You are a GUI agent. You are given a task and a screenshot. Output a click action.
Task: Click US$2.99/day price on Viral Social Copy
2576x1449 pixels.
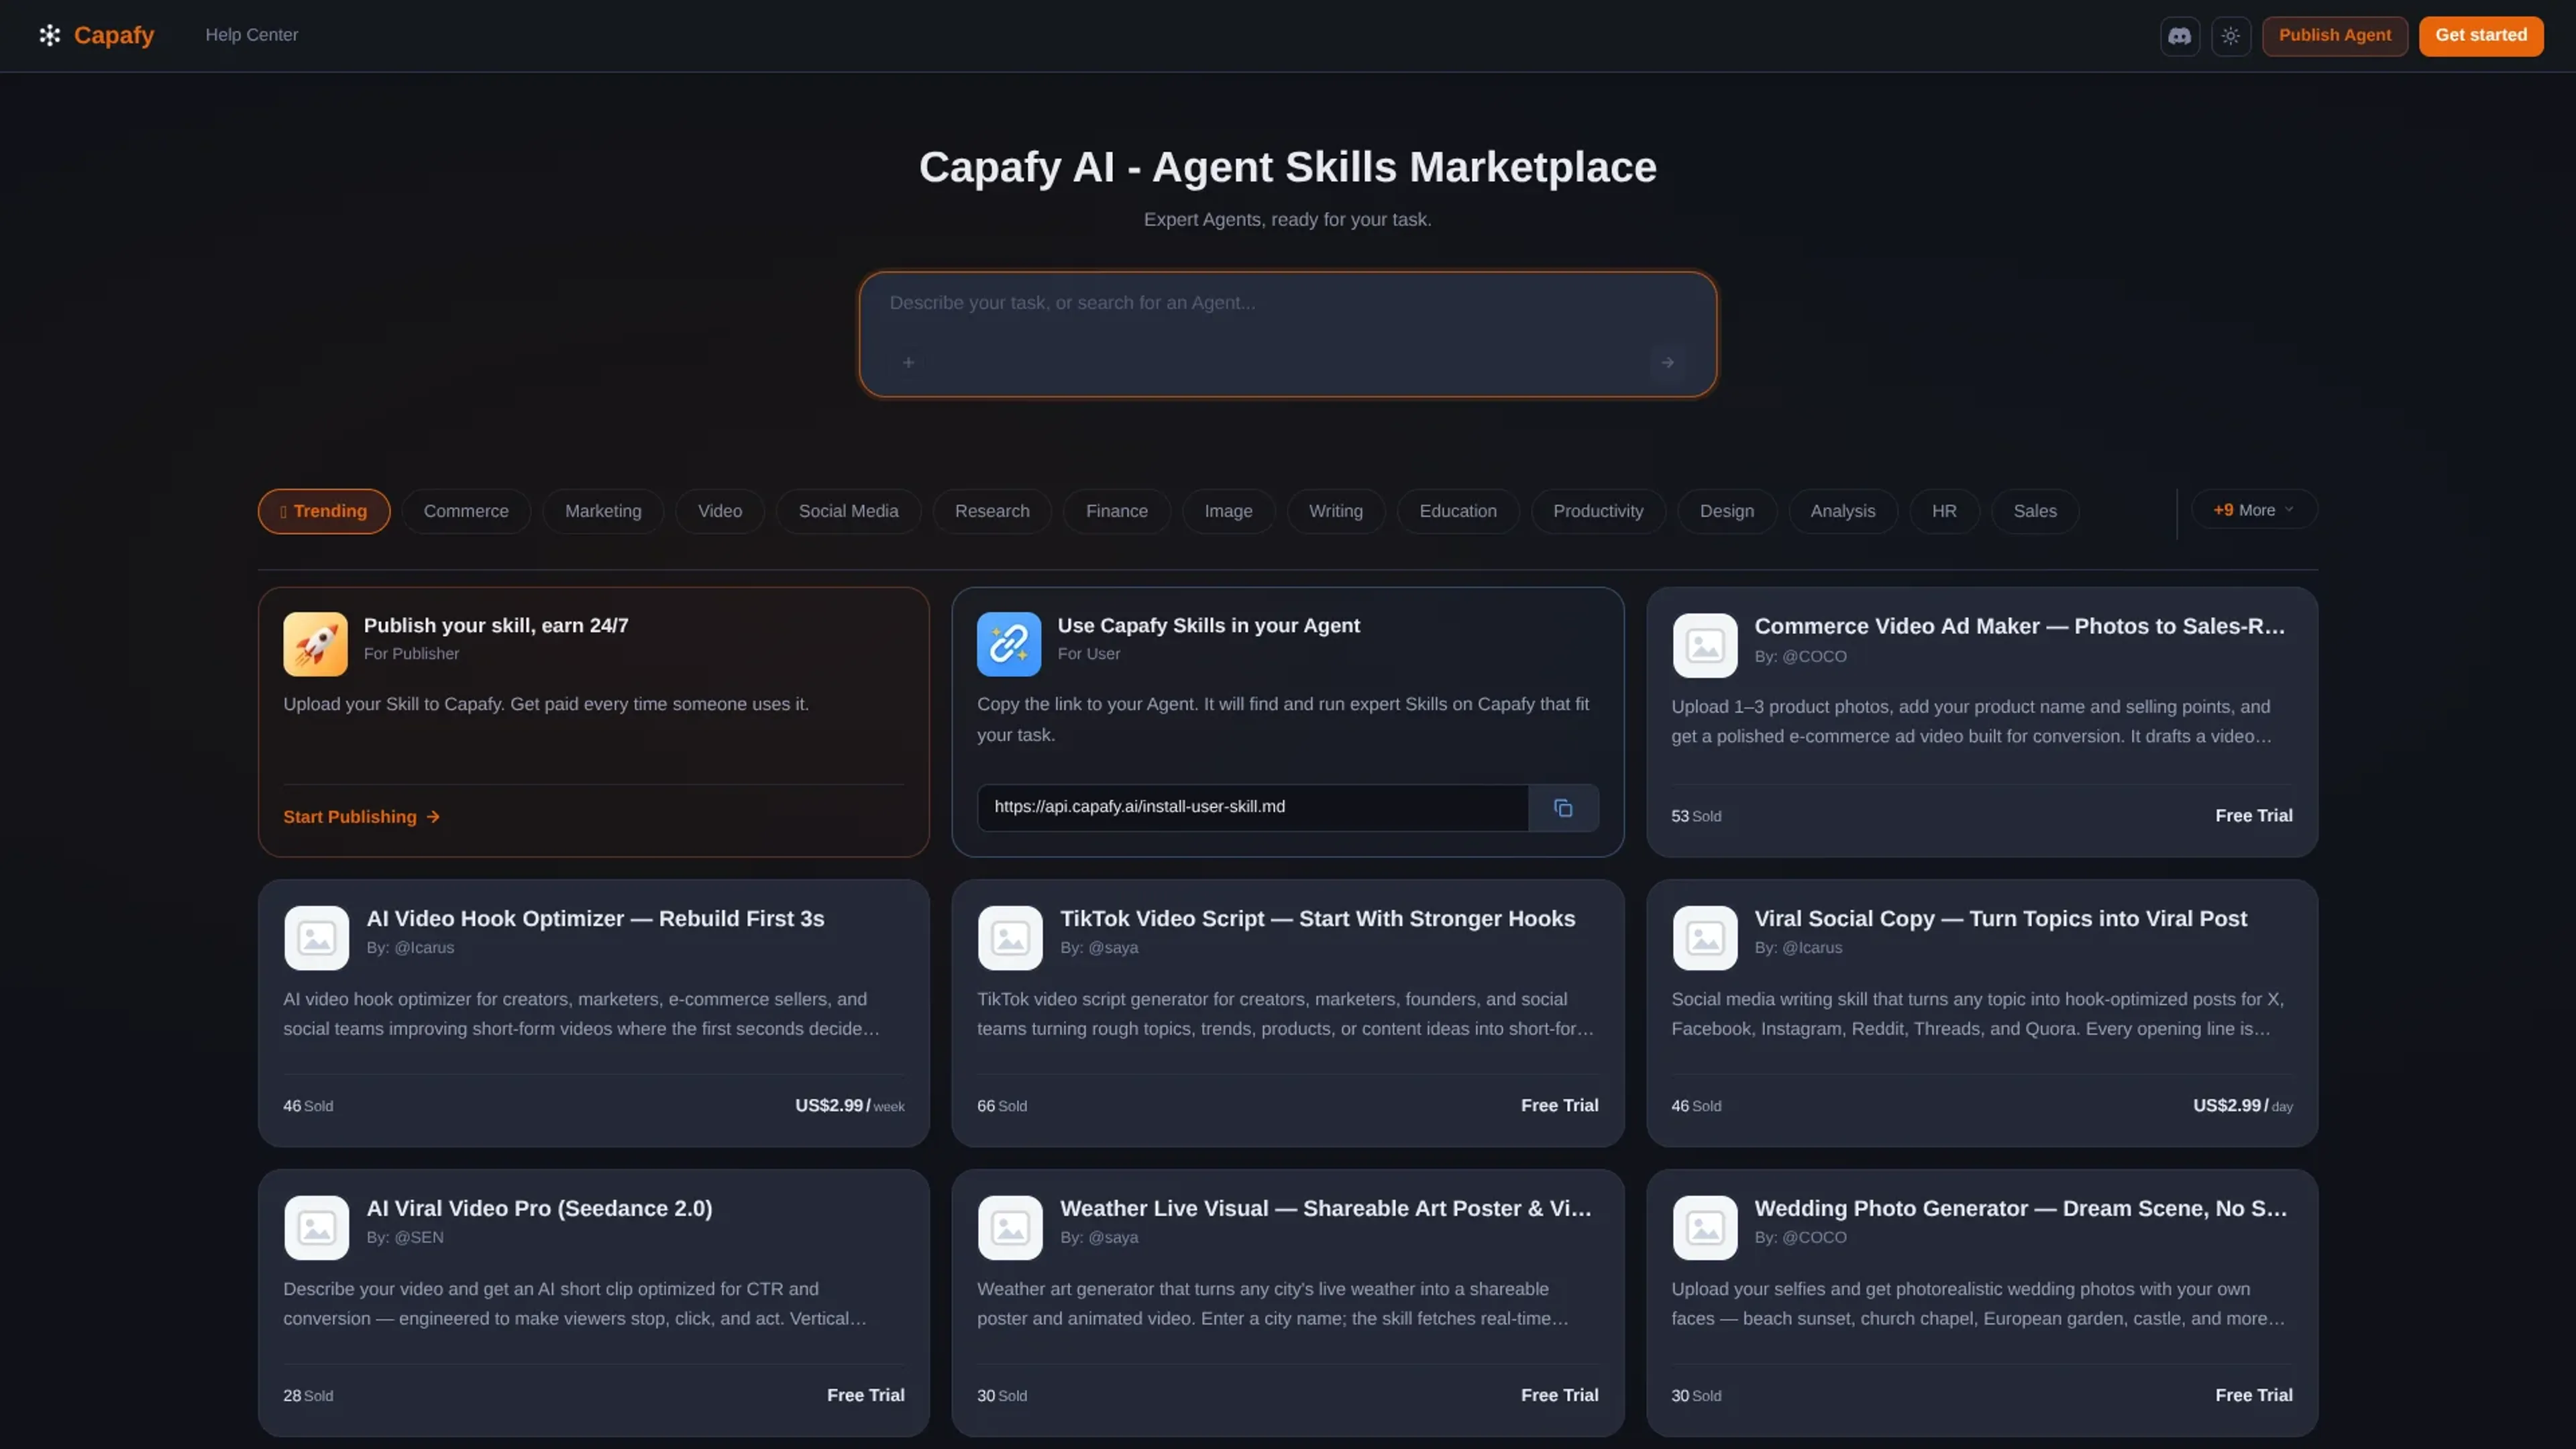2242,1106
